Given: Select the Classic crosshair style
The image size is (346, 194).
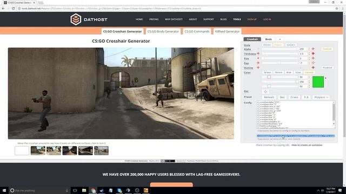Looking at the screenshot, I should (x=278, y=45).
